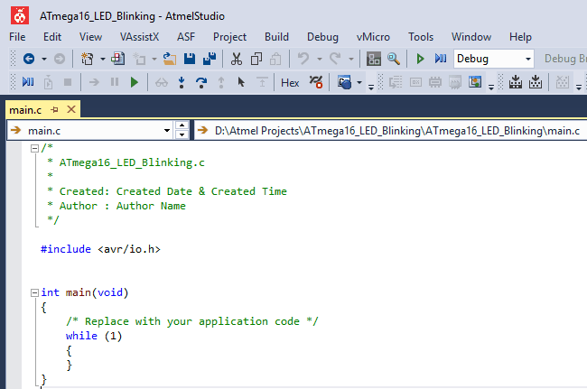
Task: Cut the selection with scissors icon
Action: tap(237, 59)
